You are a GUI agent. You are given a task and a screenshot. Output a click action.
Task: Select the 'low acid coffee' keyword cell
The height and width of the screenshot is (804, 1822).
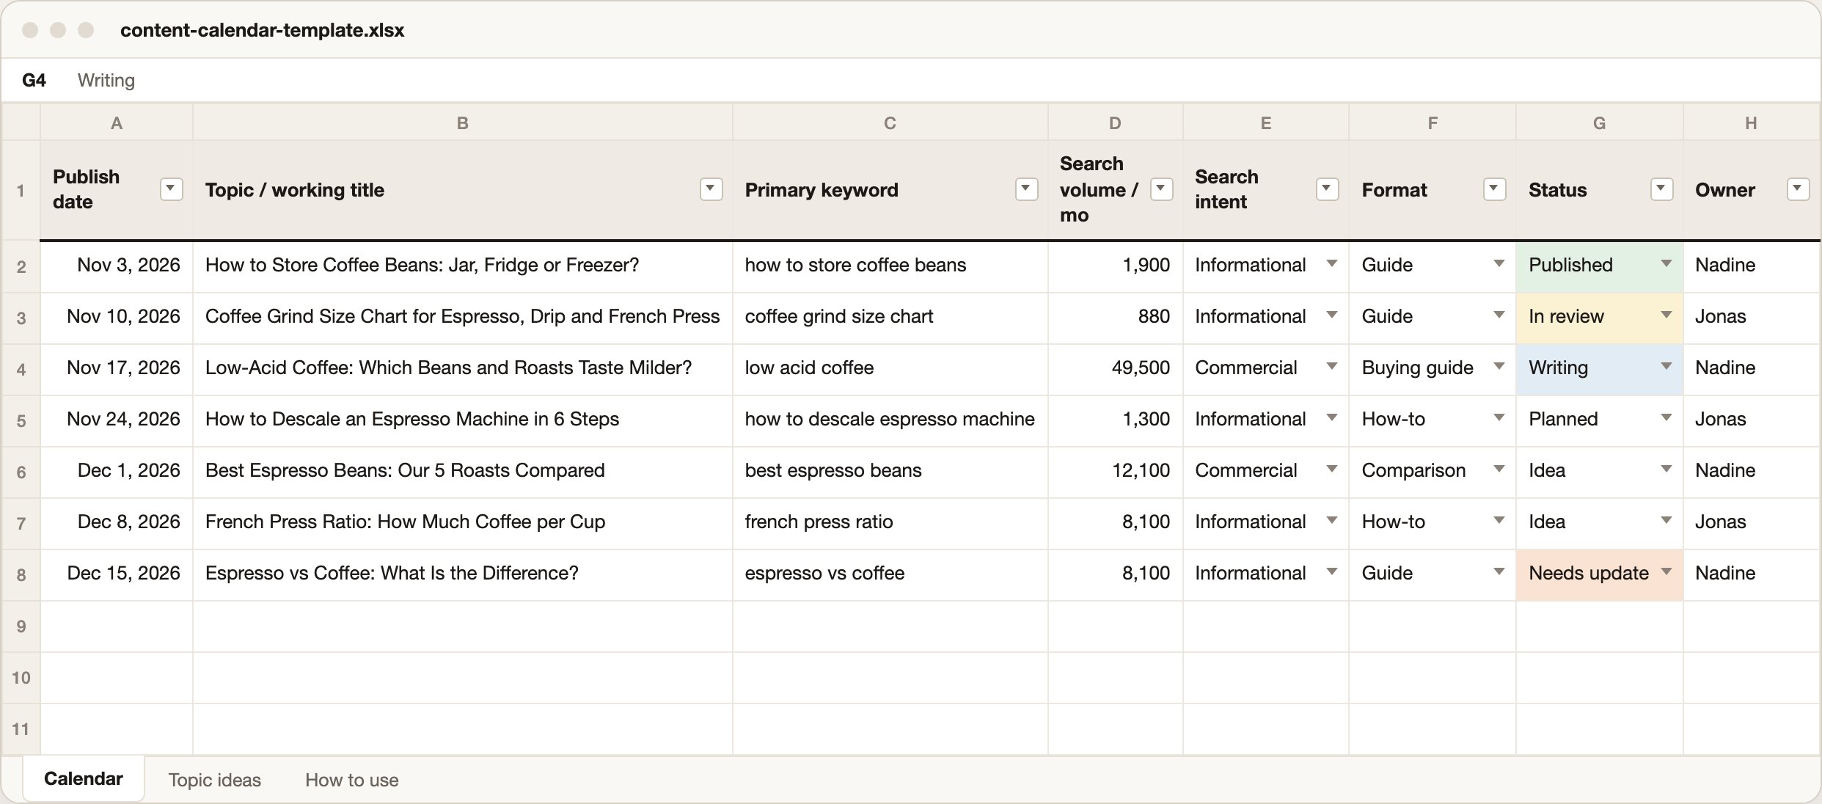[890, 370]
